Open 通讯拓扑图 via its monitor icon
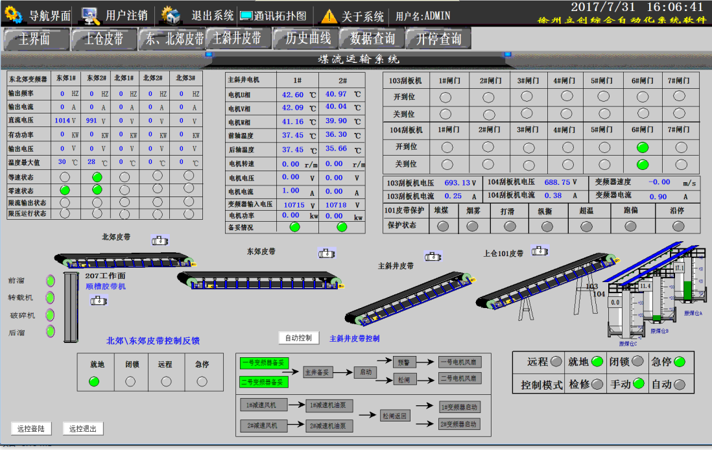The image size is (712, 450). [246, 16]
